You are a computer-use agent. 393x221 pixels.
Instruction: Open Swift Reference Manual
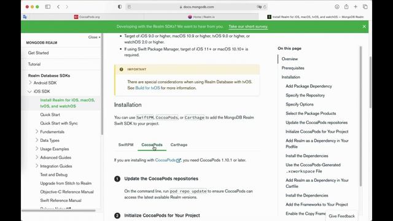61,200
